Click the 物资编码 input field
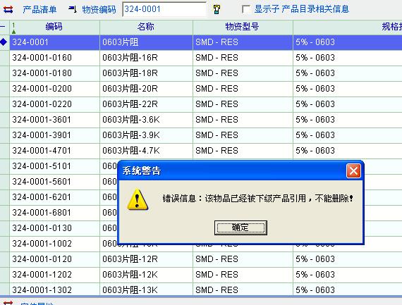The height and width of the screenshot is (305, 402). [x=164, y=9]
